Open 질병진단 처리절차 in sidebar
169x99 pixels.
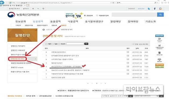(18, 46)
